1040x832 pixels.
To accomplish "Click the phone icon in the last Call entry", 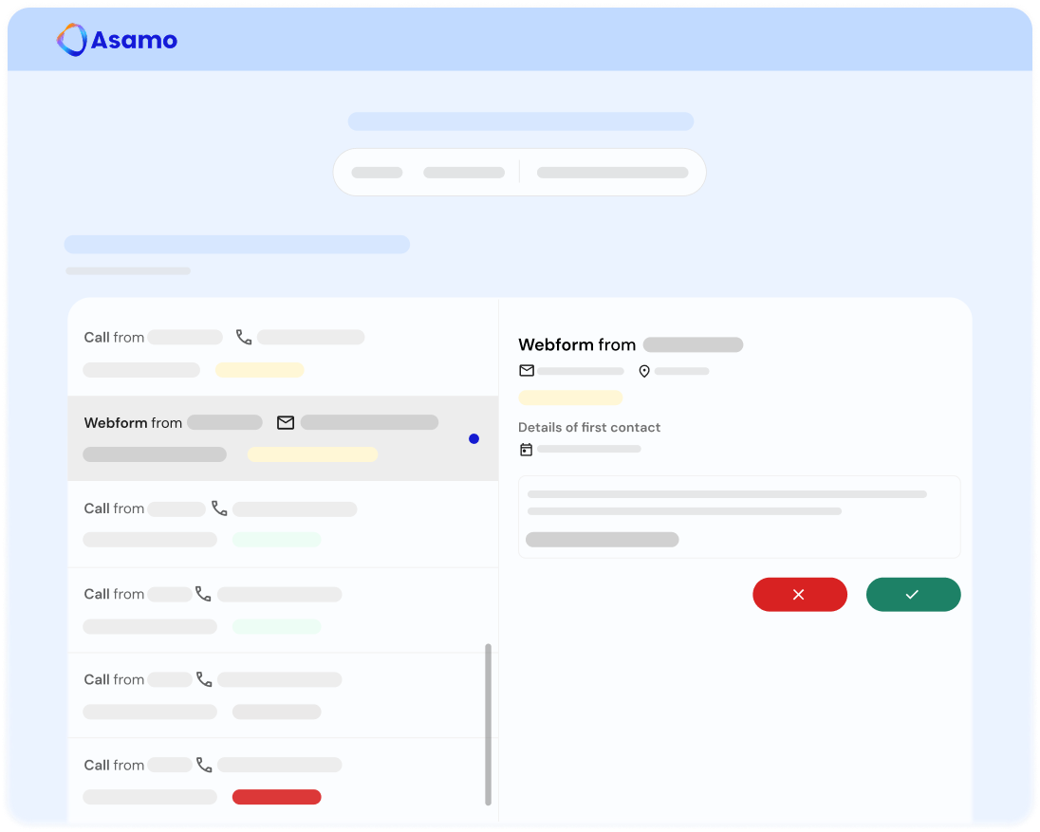I will pos(203,765).
